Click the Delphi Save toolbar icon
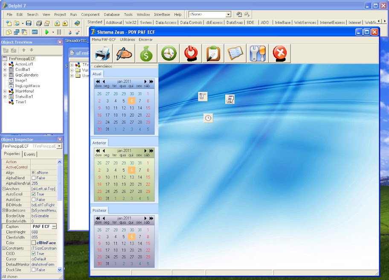389x280 pixels. point(29,23)
